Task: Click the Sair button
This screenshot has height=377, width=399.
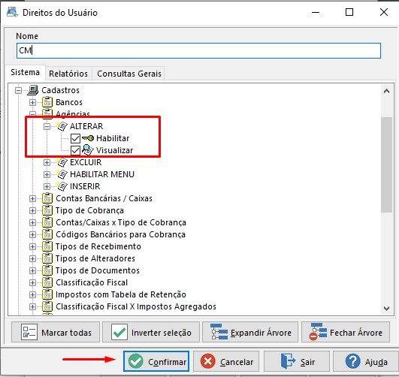Action: pos(297,361)
